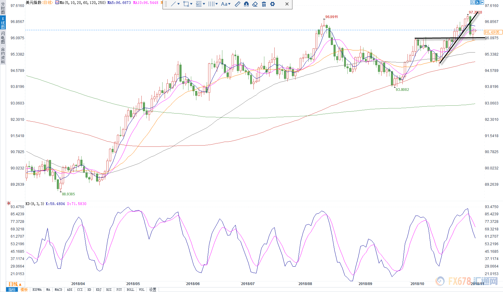503x292 pixels.
Task: Expand the Fibonacci levels dropdown arrow
Action: [204, 4]
